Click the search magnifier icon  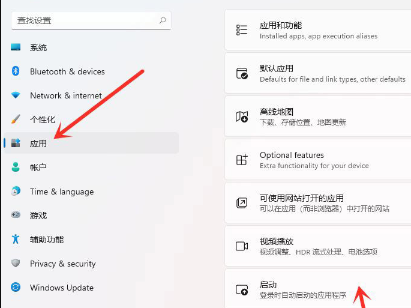tap(162, 20)
